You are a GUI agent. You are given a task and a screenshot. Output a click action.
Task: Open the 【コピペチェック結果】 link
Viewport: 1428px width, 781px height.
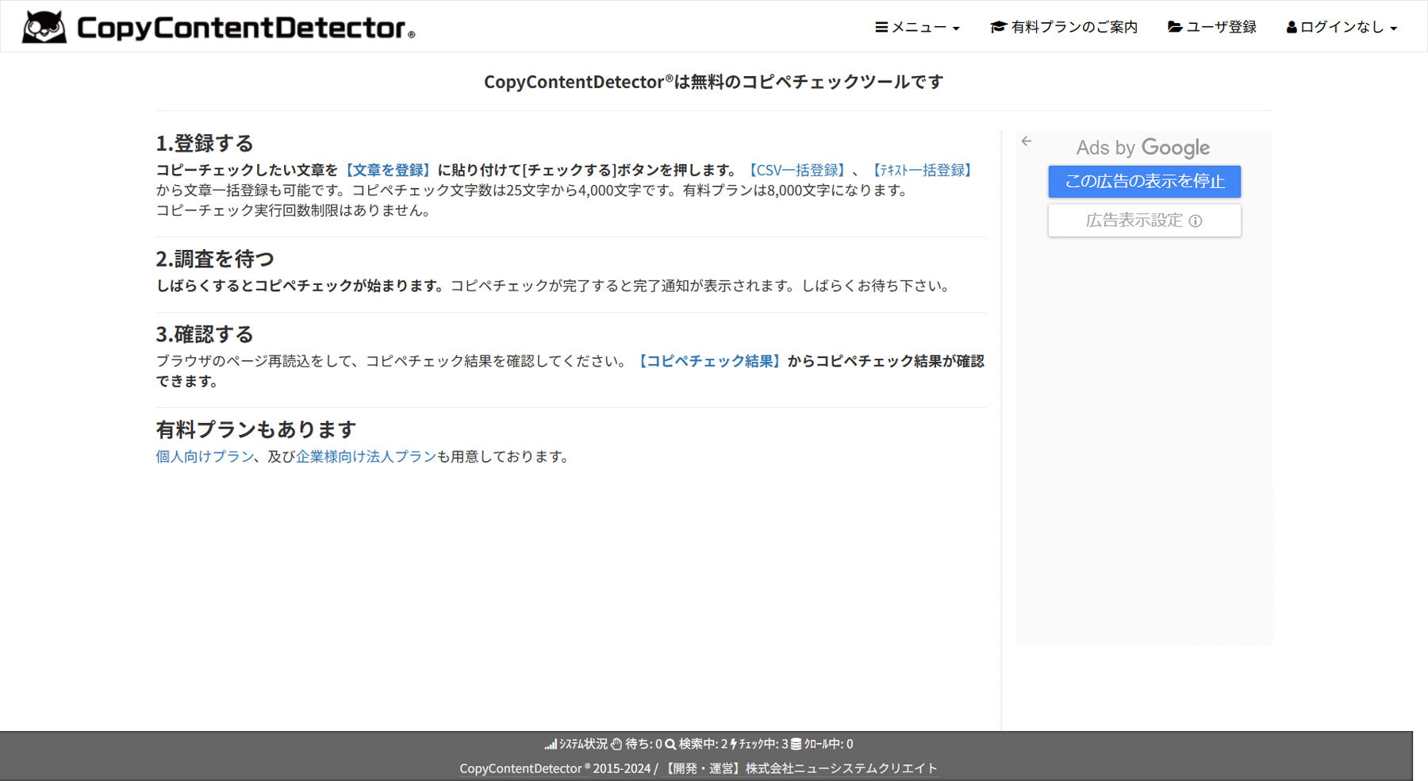[709, 361]
